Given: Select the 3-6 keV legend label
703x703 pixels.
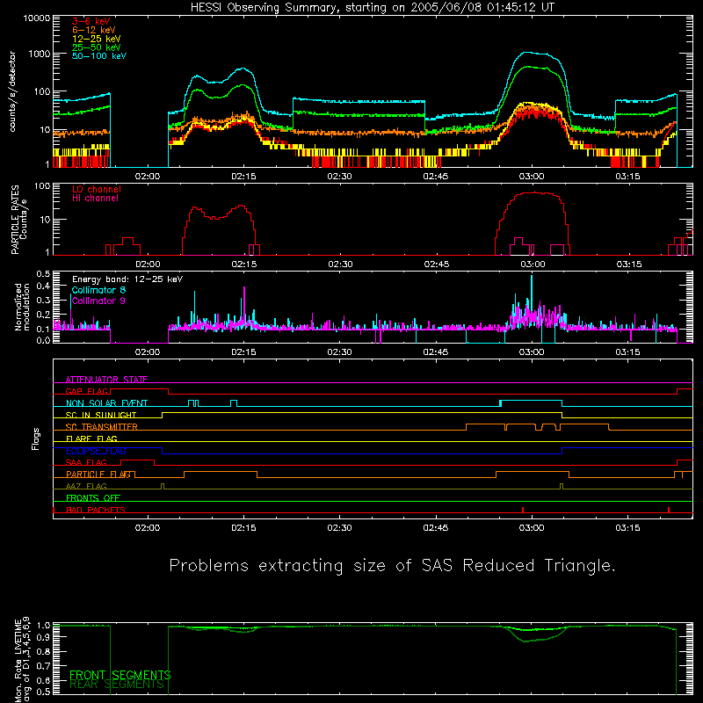Looking at the screenshot, I should pos(91,21).
